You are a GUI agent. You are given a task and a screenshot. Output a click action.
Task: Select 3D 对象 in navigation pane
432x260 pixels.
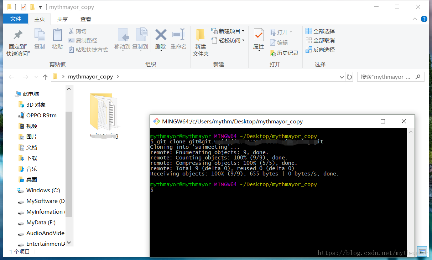(x=32, y=105)
